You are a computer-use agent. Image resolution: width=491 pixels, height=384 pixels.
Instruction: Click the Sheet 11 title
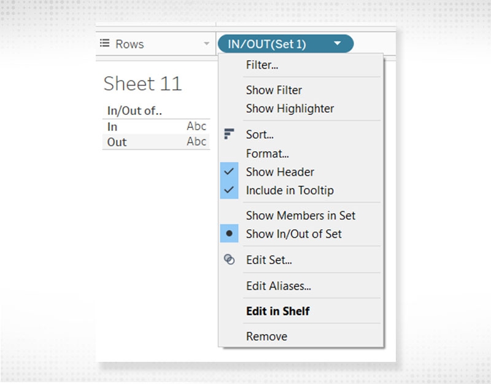[142, 84]
